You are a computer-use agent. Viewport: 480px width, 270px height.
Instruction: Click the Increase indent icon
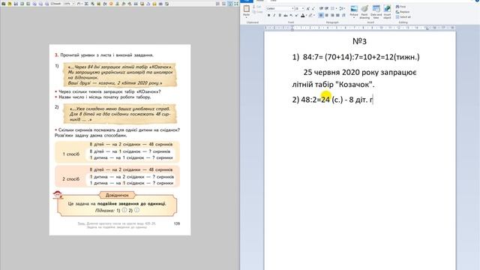click(x=327, y=8)
